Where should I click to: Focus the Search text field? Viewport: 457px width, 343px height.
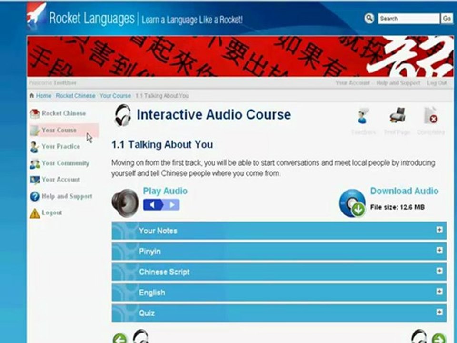pos(408,19)
